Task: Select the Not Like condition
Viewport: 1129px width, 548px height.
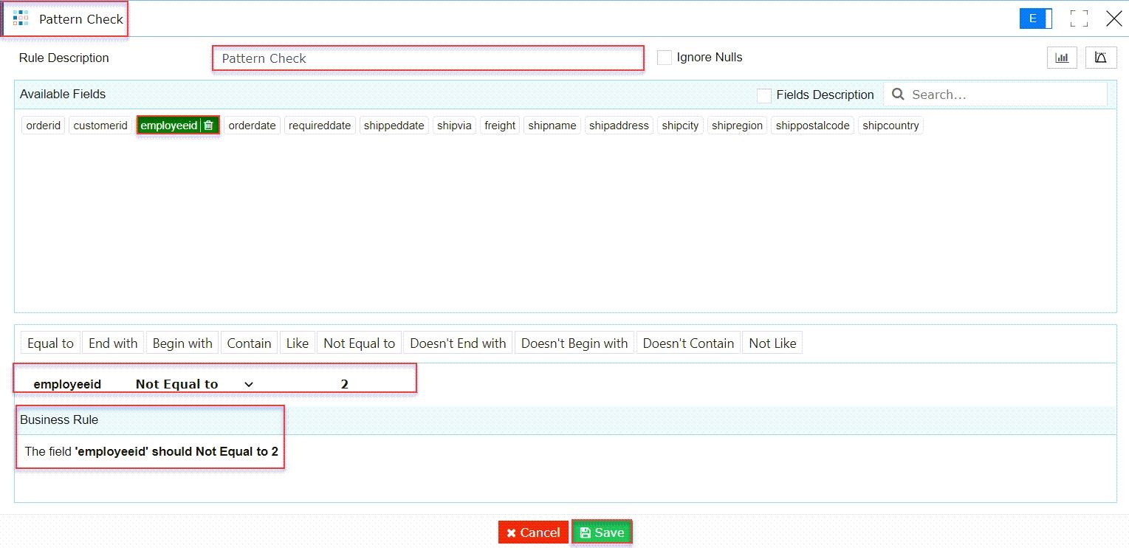Action: click(772, 342)
